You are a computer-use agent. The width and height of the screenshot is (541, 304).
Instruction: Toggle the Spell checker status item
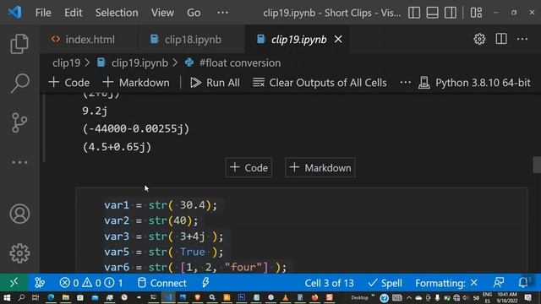[x=385, y=283]
